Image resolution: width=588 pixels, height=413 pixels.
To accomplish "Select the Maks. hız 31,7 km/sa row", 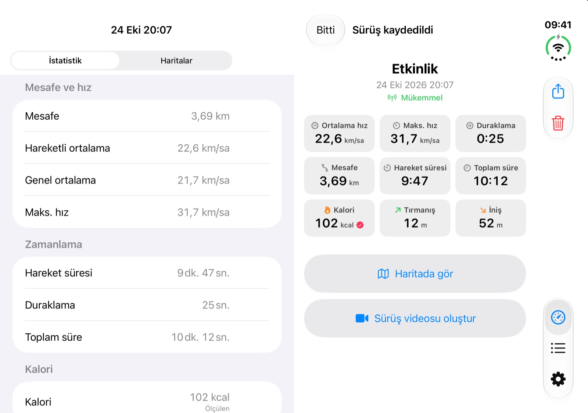I will (x=147, y=212).
